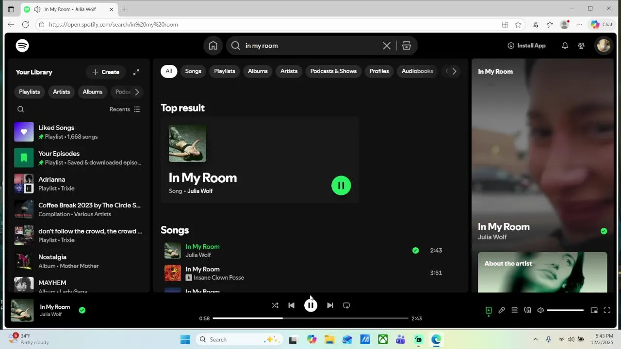Select the All search filter
This screenshot has width=621, height=349.
[x=169, y=71]
